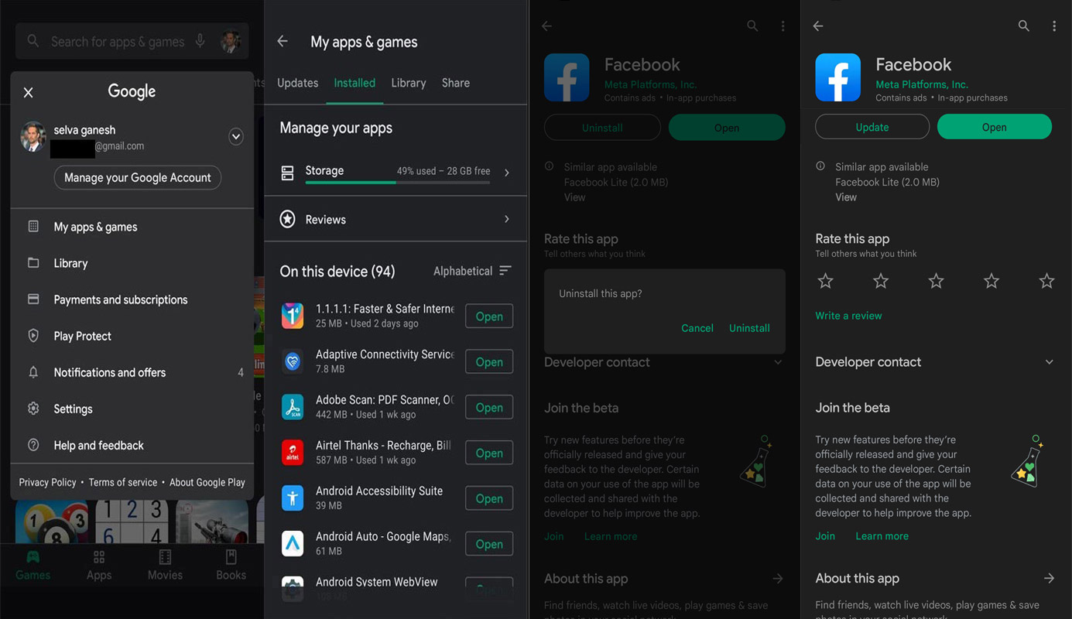Open About this app arrow on bright page

coord(1049,578)
